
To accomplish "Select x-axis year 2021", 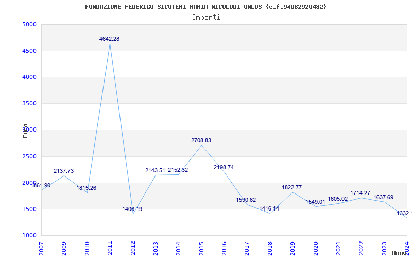I will point(338,248).
